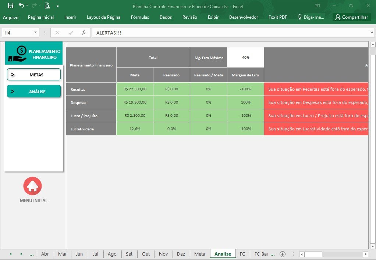Undo the last action

21,5
